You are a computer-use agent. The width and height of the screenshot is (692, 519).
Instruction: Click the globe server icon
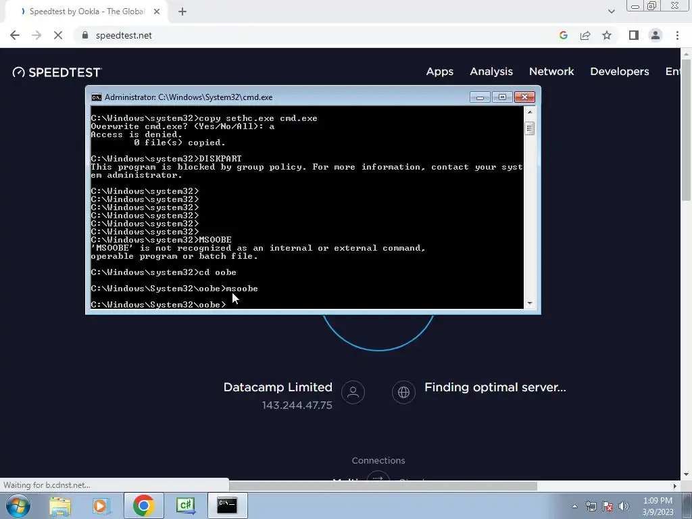(x=403, y=392)
